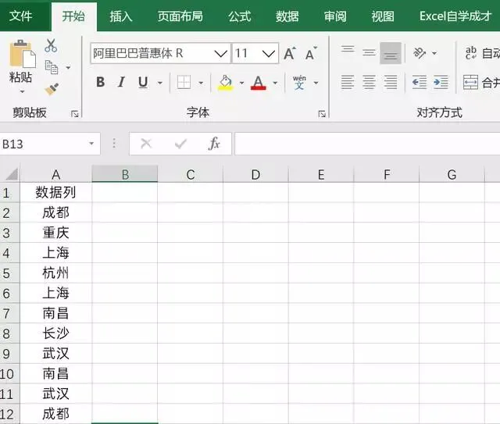The width and height of the screenshot is (500, 424).
Task: Decrease font size with small A
Action: [x=311, y=53]
